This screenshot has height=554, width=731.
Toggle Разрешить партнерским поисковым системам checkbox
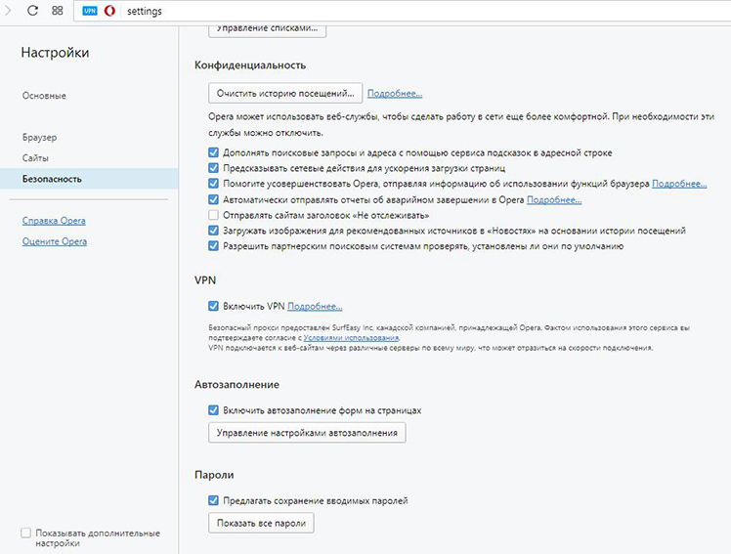[213, 246]
